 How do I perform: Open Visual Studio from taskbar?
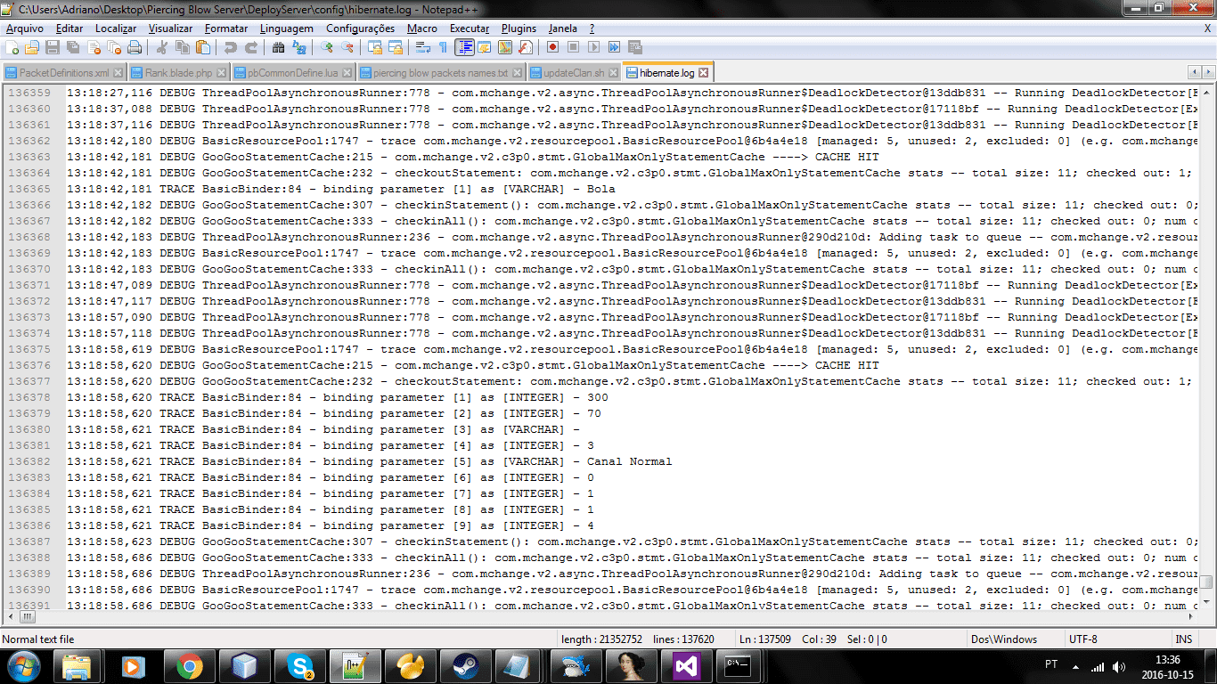[684, 666]
